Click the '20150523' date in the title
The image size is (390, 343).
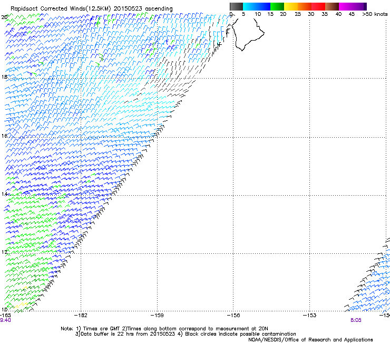[x=128, y=8]
